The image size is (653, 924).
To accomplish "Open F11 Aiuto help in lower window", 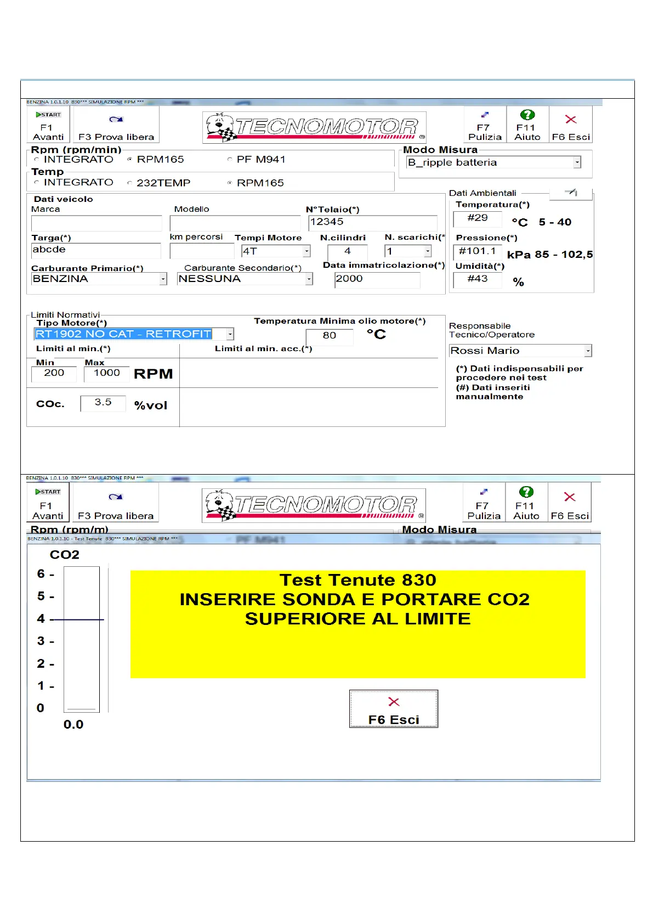I will tap(526, 502).
